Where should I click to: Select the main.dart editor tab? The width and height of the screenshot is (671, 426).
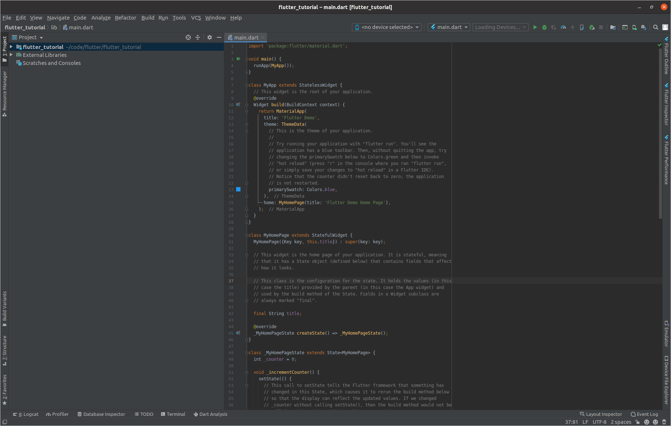tap(246, 37)
